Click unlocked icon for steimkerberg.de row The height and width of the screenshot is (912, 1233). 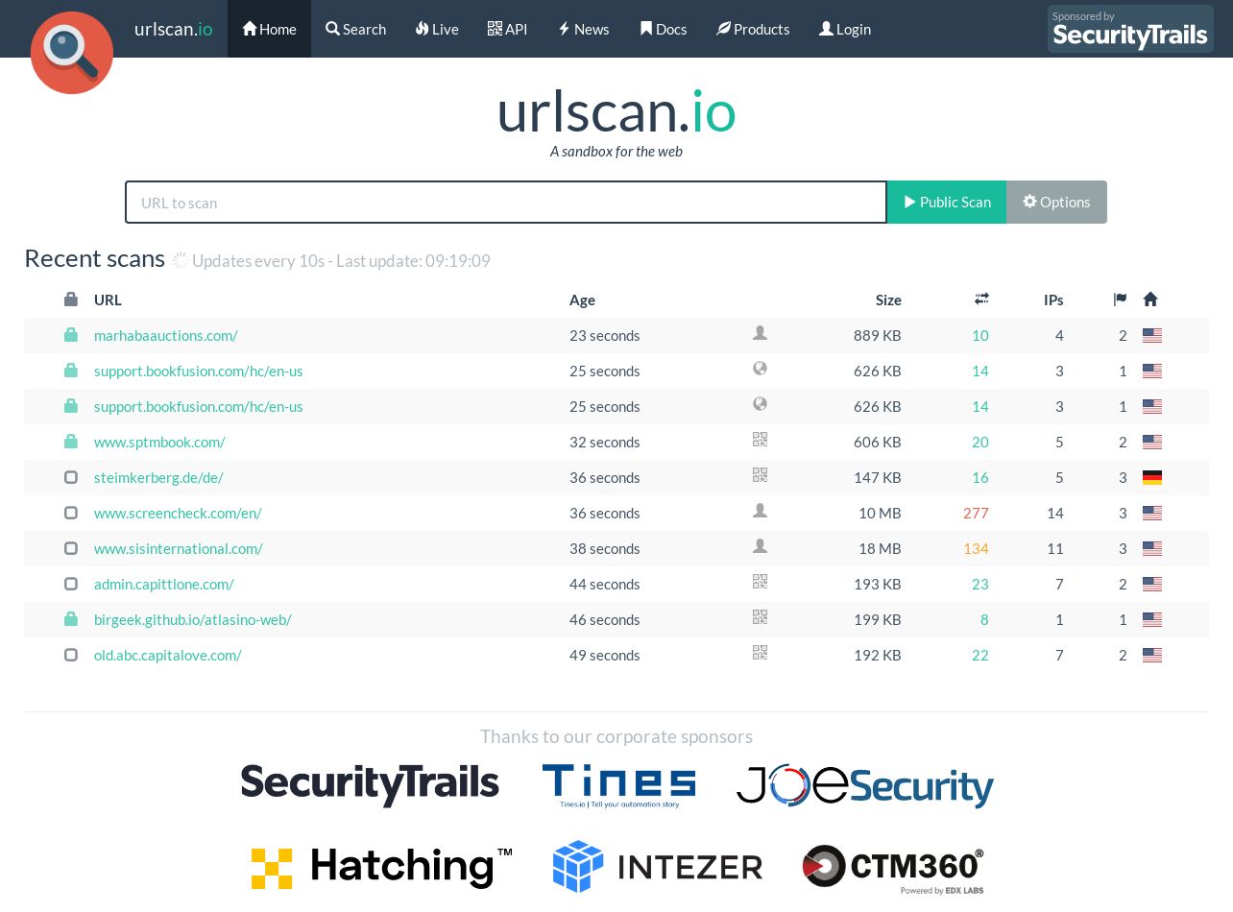click(x=71, y=477)
